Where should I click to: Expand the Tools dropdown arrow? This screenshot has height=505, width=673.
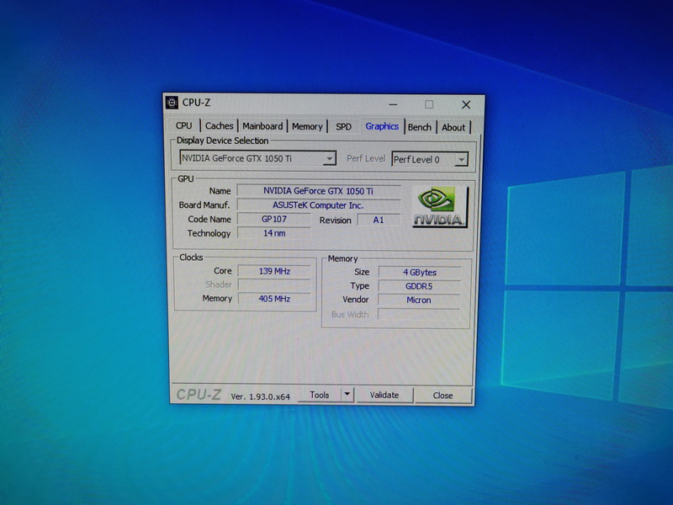(x=347, y=395)
